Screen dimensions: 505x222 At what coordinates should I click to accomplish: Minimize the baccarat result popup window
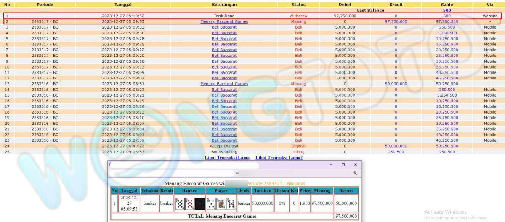331,165
